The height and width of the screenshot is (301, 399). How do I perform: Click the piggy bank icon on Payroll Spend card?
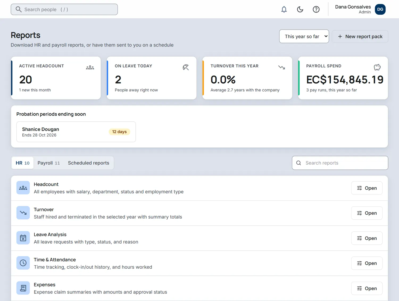[377, 67]
